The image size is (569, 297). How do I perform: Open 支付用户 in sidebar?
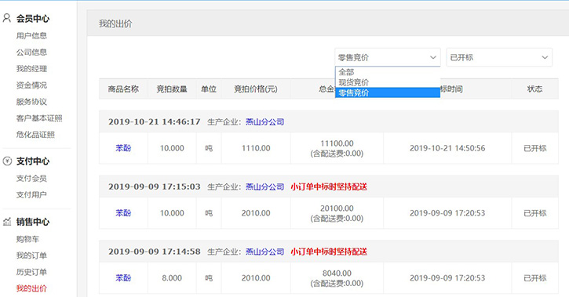[x=31, y=195]
